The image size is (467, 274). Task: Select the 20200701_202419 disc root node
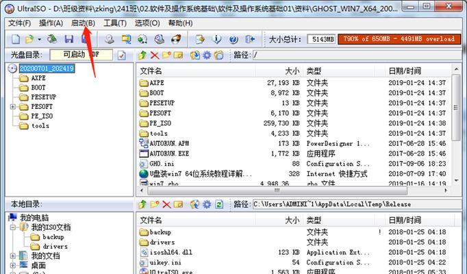pos(47,68)
